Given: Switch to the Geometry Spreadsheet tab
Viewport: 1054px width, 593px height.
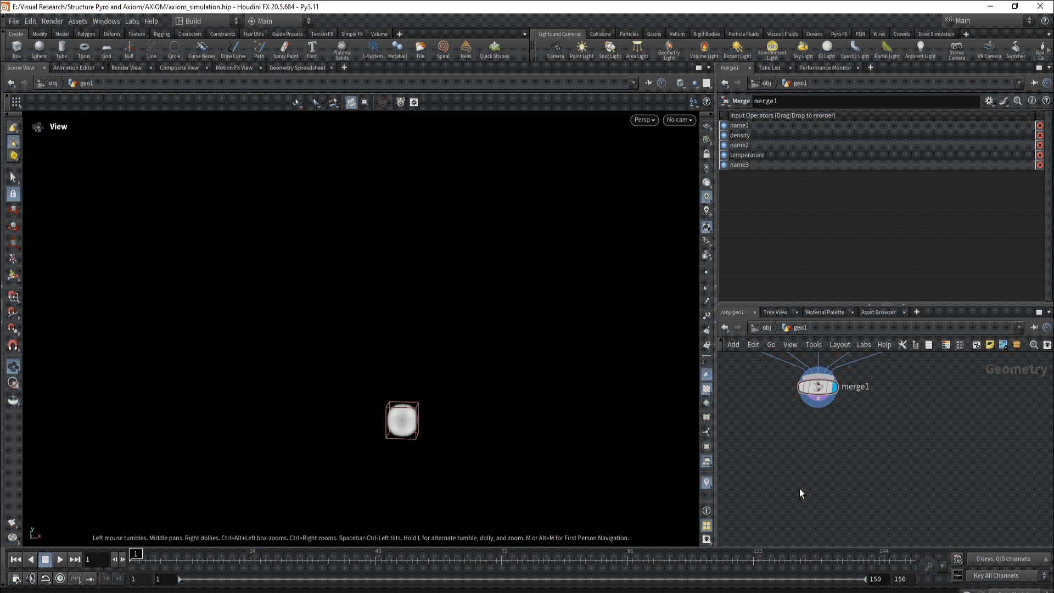Looking at the screenshot, I should (297, 68).
